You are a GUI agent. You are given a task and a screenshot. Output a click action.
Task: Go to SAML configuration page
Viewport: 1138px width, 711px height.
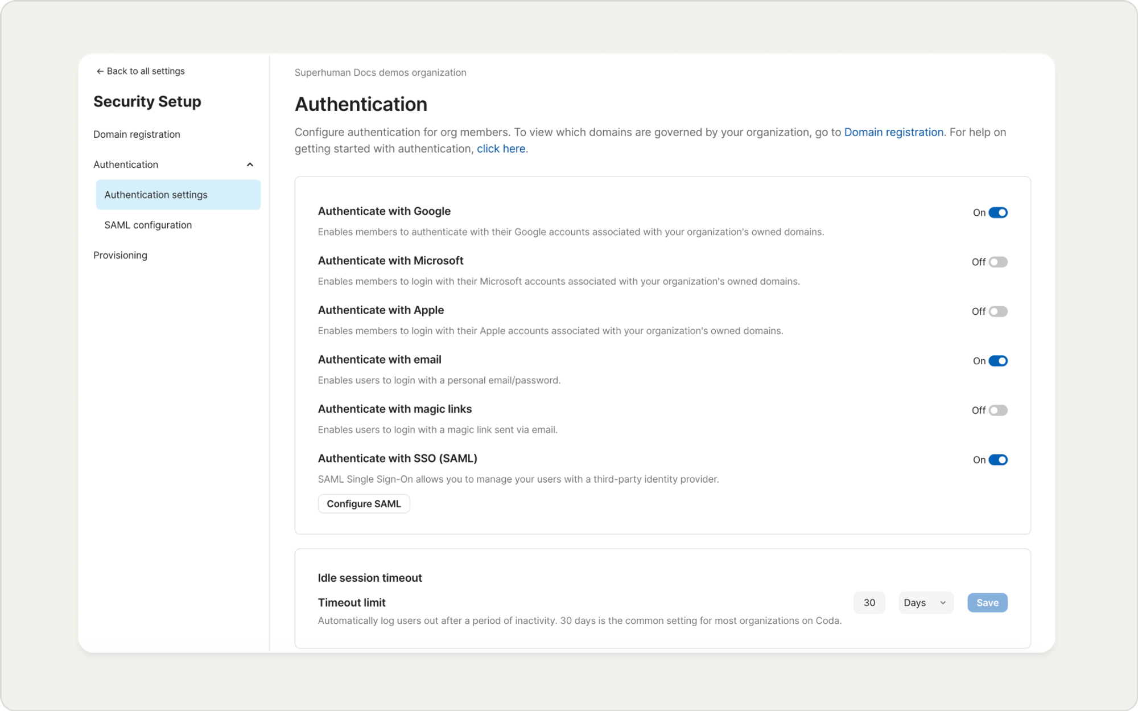[x=148, y=225]
